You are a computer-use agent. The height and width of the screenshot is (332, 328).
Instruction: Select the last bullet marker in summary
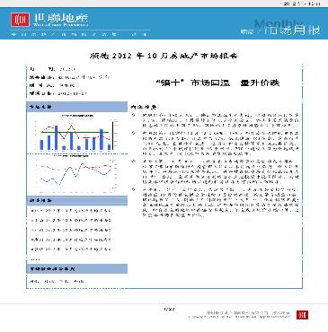[x=134, y=189]
